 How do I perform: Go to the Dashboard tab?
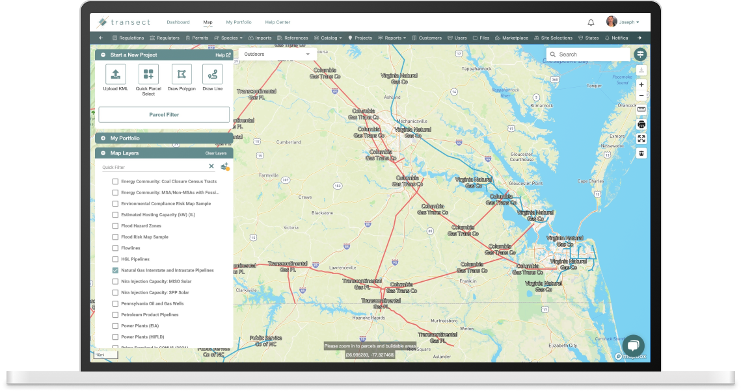(x=178, y=22)
